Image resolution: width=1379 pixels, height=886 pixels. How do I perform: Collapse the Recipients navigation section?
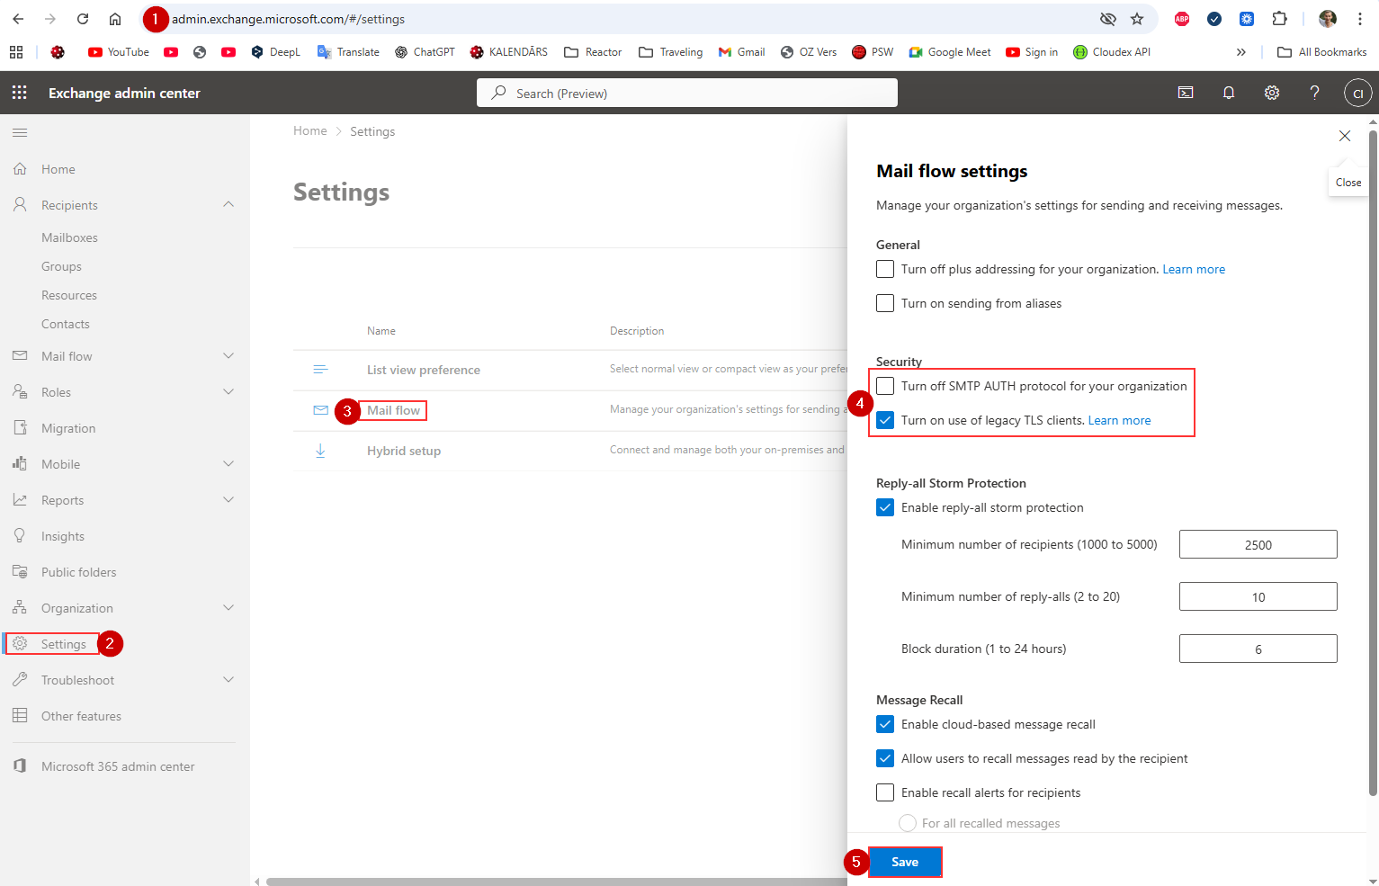point(228,205)
